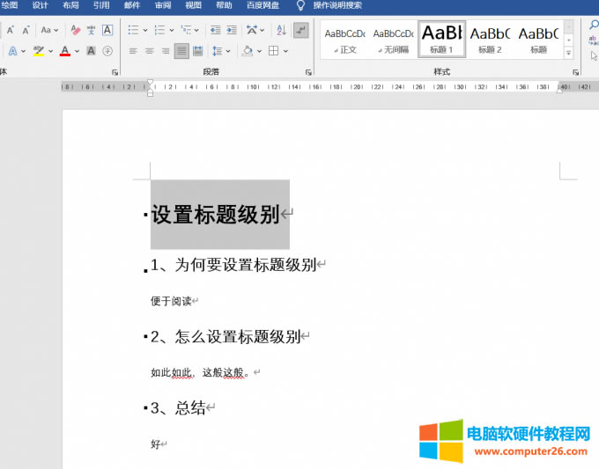The image size is (599, 469).
Task: Open the borders dropdown arrow
Action: (285, 51)
